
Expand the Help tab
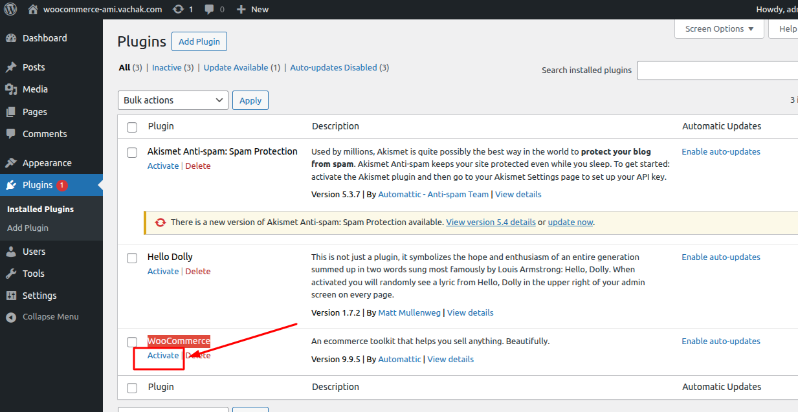[784, 28]
